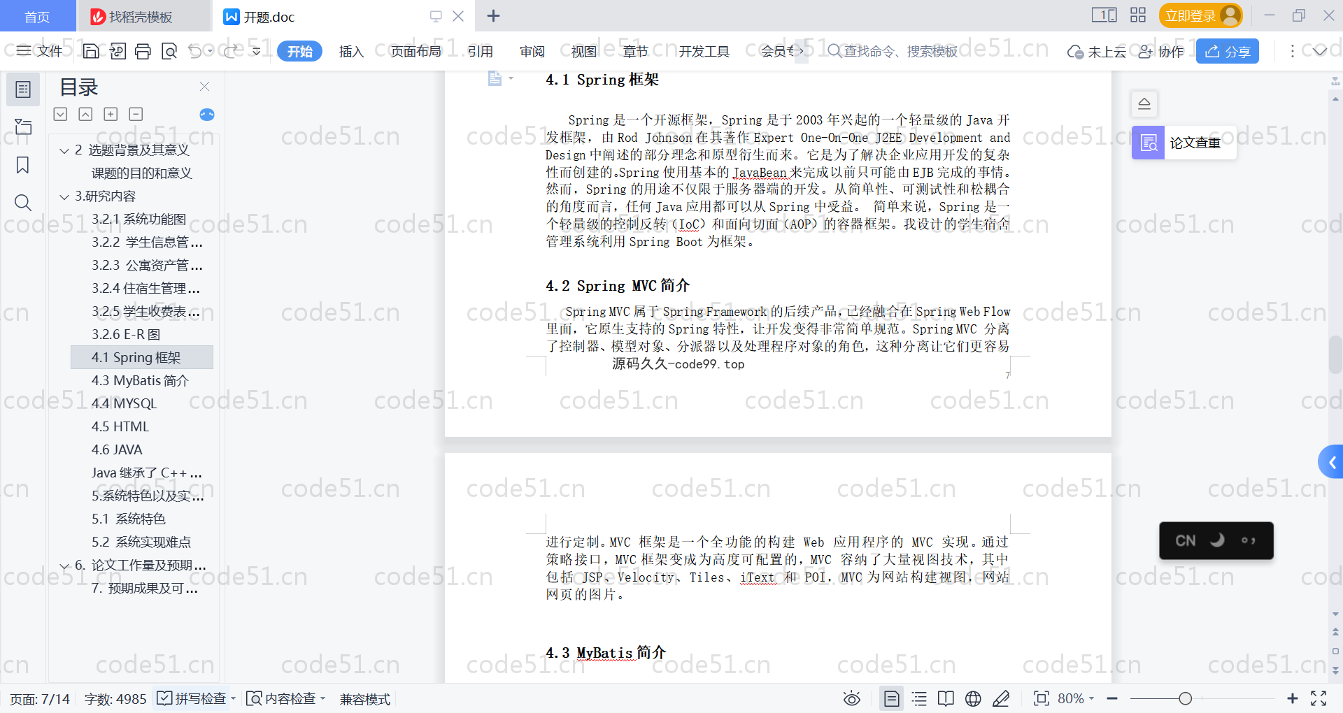Select the 开发工具 ribbon tab
The width and height of the screenshot is (1343, 713).
(x=704, y=51)
